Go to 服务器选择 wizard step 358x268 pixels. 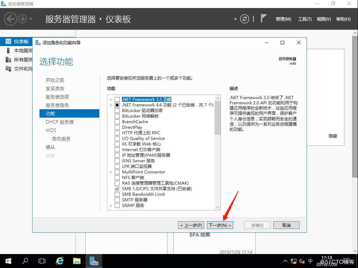click(x=57, y=97)
